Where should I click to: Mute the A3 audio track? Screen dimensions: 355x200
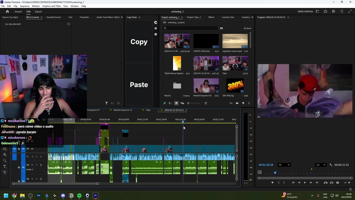[32, 179]
